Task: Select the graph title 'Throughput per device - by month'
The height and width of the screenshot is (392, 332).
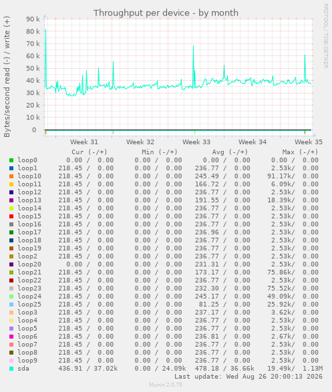Action: point(166,13)
